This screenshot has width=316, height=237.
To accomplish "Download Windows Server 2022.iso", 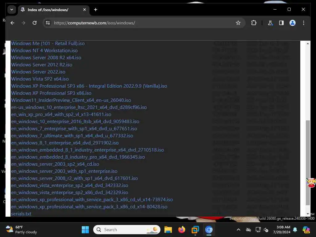I will coord(38,72).
